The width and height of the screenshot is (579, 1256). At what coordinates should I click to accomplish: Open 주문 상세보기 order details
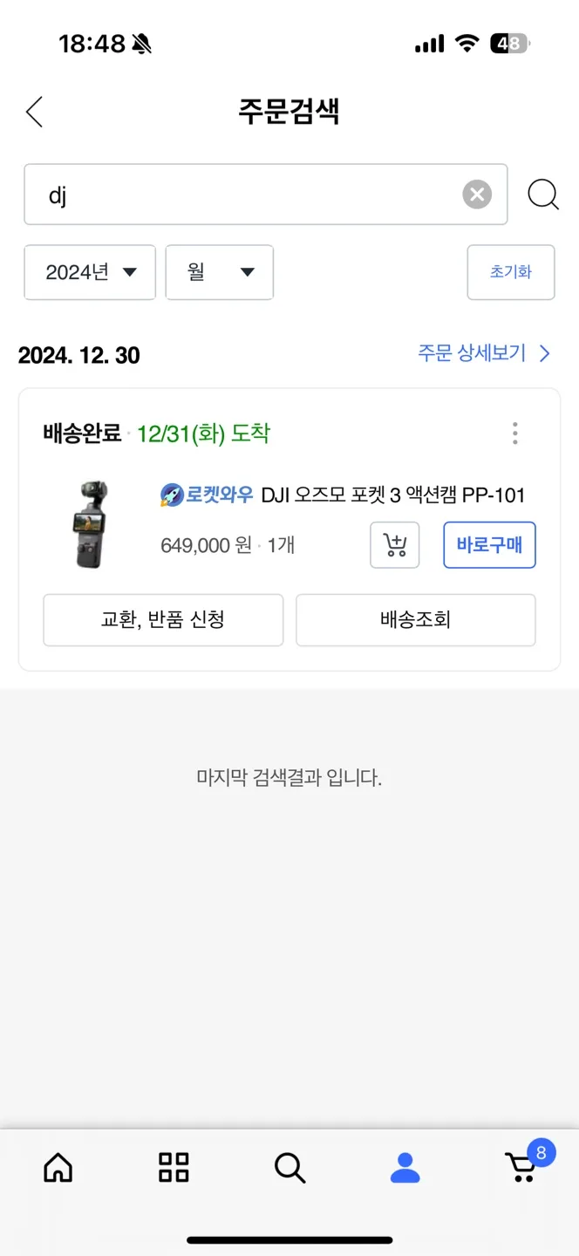click(x=484, y=353)
